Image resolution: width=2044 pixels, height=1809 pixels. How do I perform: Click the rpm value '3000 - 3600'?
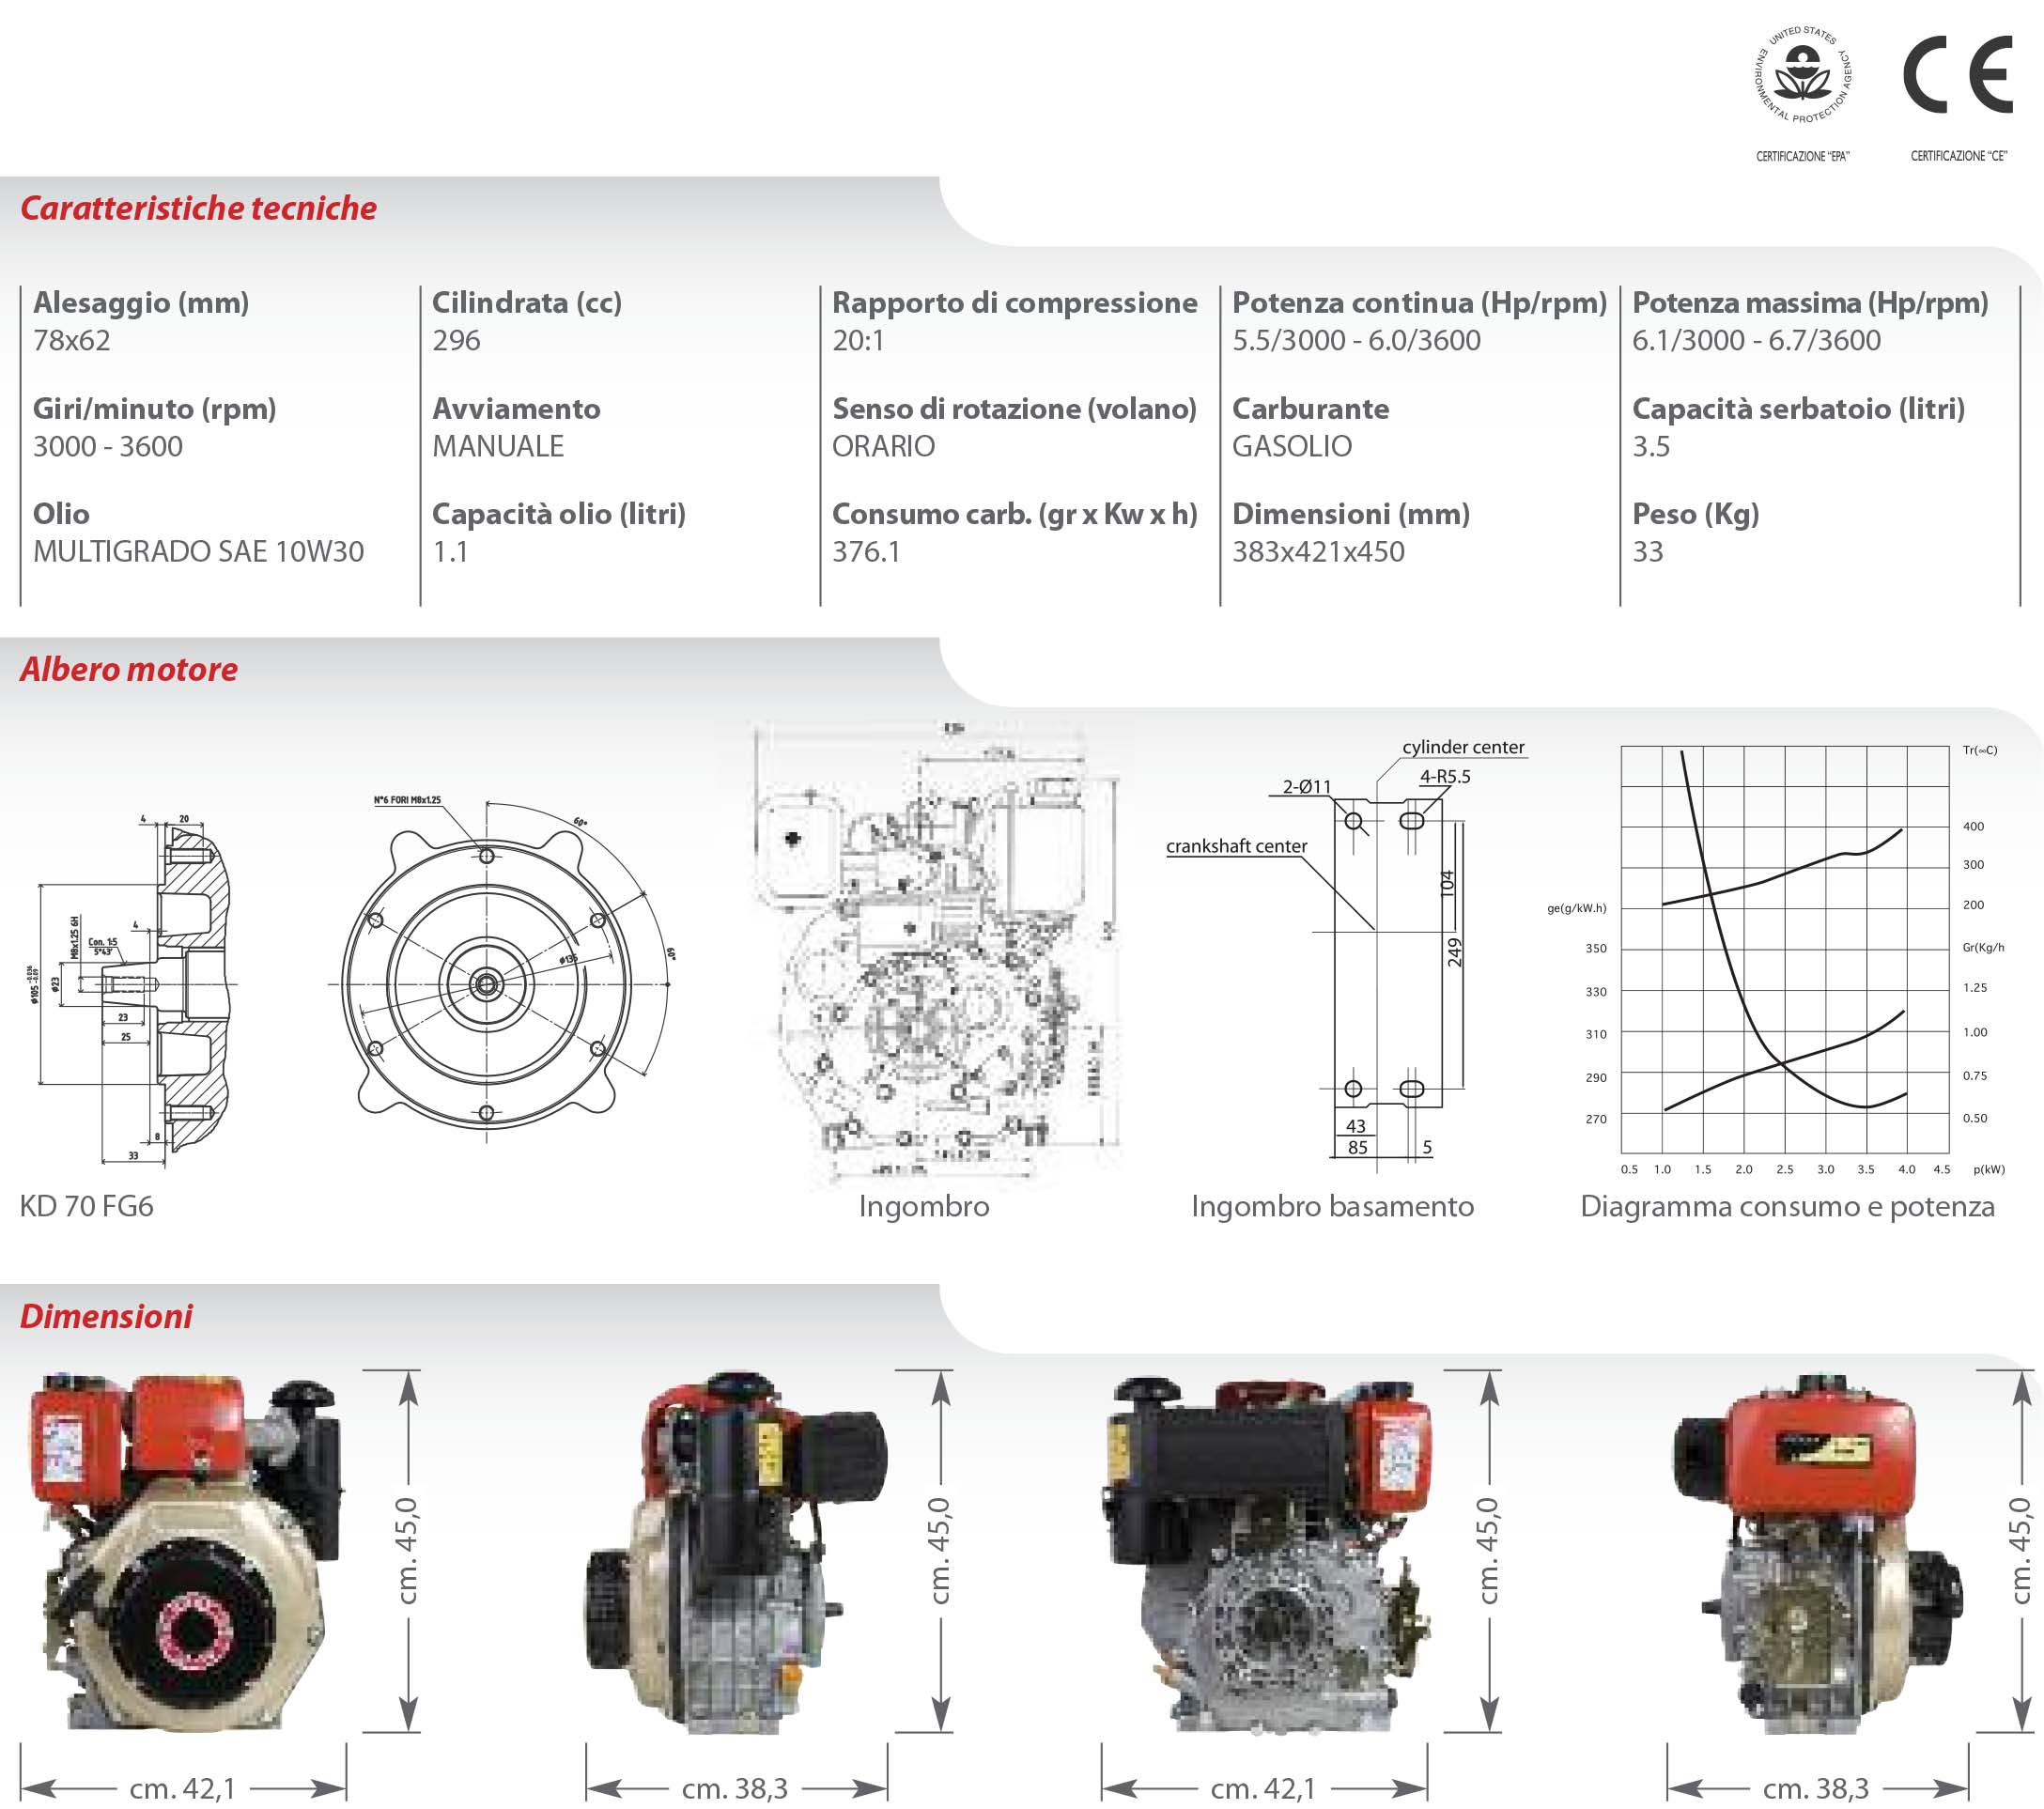point(108,447)
